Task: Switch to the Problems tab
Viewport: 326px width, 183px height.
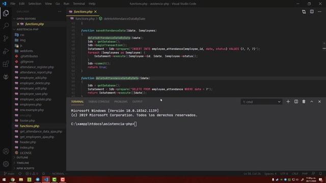Action: pos(121,102)
